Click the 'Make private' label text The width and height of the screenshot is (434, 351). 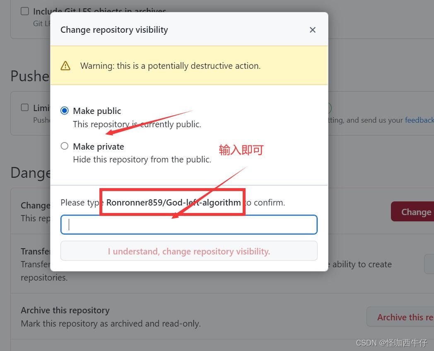[x=99, y=146]
